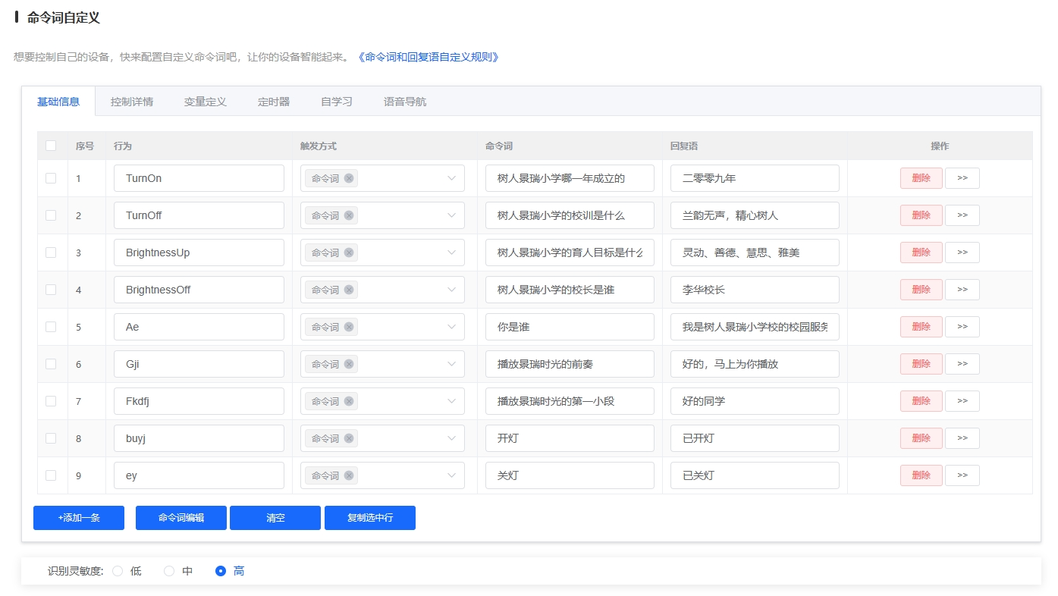Click the >> button in row 8

[x=962, y=438]
